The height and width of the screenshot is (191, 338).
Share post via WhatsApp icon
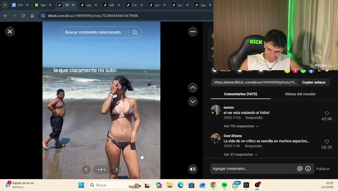pyautogui.click(x=303, y=71)
